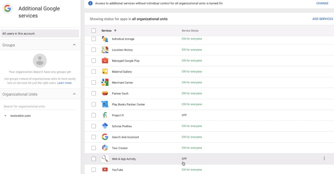
Task: Click the Material Gallery icon
Action: point(105,71)
